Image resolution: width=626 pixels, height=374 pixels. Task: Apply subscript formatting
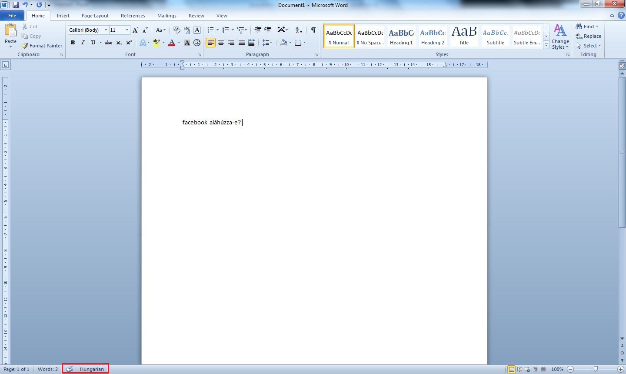click(119, 43)
